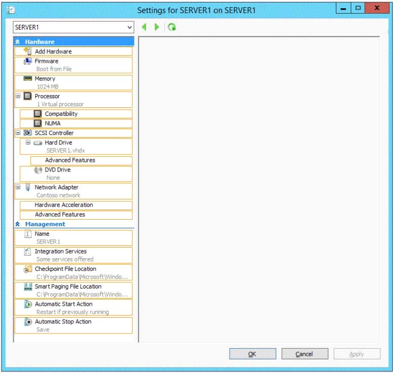Open the SERVER1 virtual machine dropdown
The height and width of the screenshot is (373, 393).
coord(129,27)
